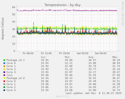Select the Core 2 min value 21.13
Screen dimensions: 125x99
(69, 69)
